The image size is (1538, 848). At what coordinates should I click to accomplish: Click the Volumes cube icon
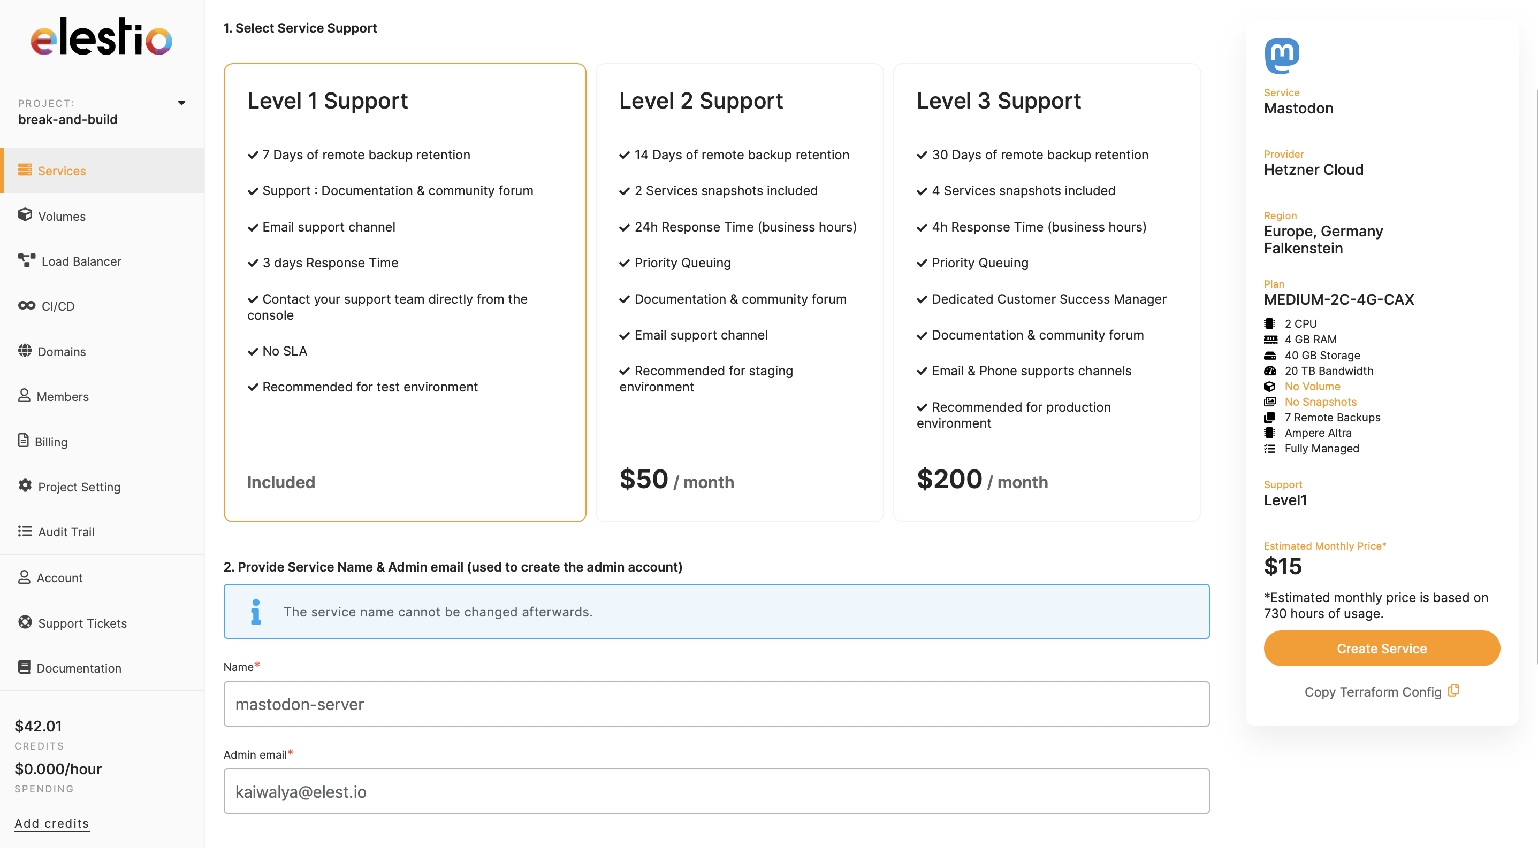[25, 215]
